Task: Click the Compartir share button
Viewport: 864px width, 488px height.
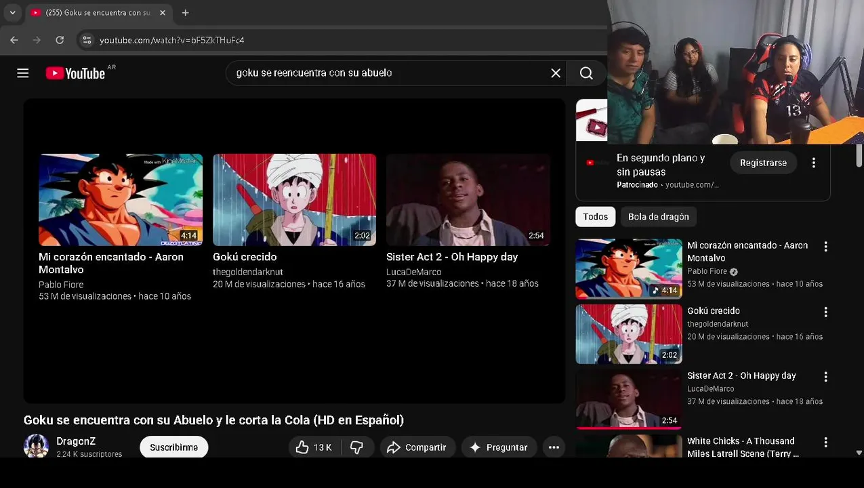Action: 416,447
